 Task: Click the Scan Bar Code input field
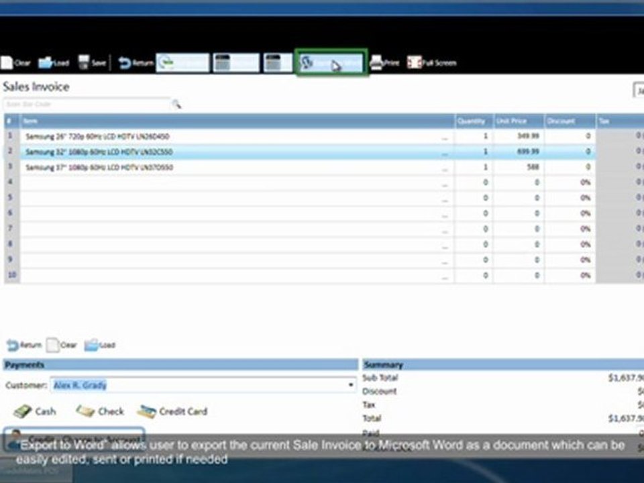coord(87,104)
